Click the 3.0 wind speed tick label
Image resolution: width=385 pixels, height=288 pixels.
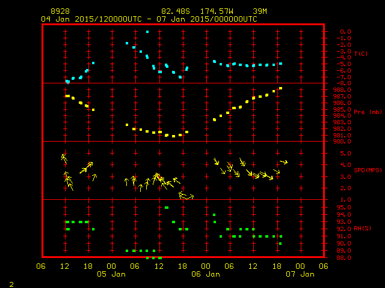coord(345,176)
